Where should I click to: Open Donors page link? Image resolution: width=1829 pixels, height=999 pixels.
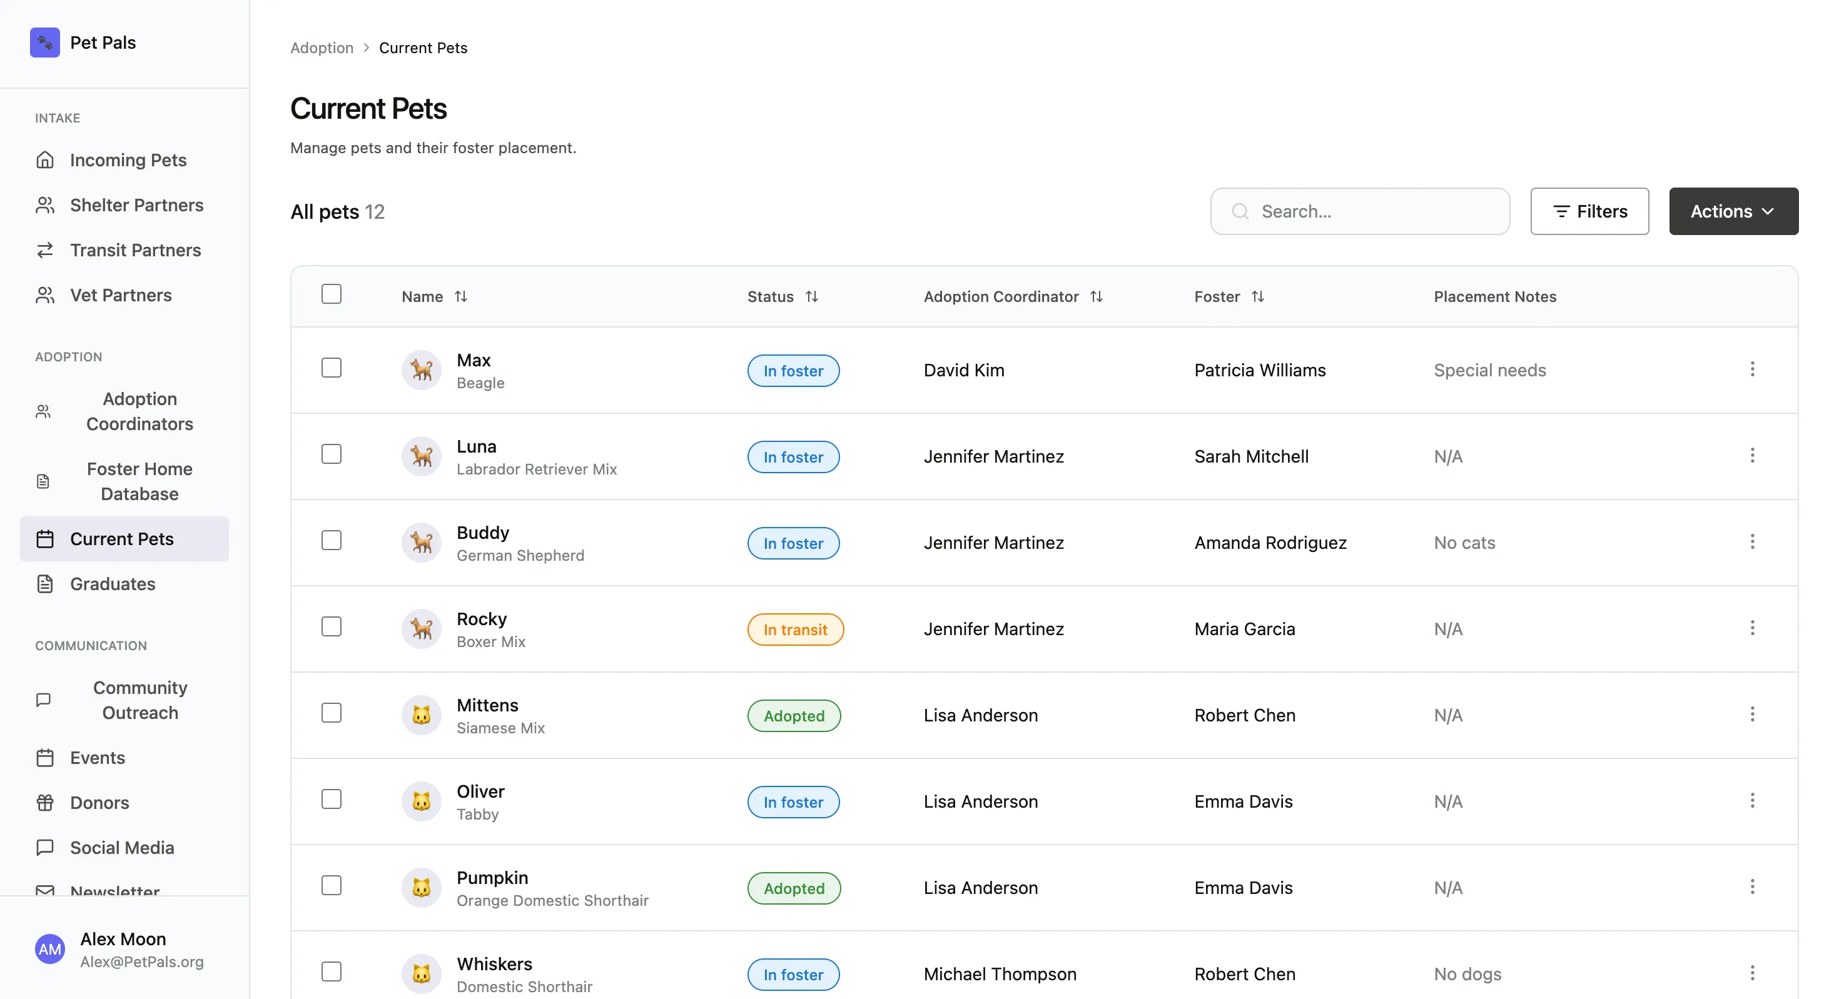pyautogui.click(x=124, y=803)
